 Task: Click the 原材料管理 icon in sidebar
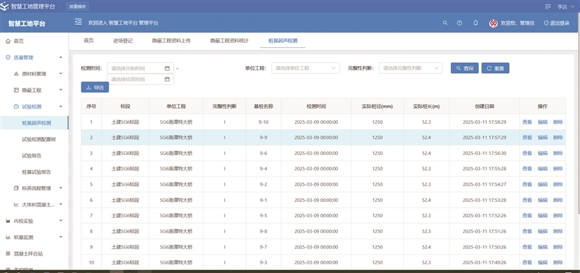click(x=16, y=74)
